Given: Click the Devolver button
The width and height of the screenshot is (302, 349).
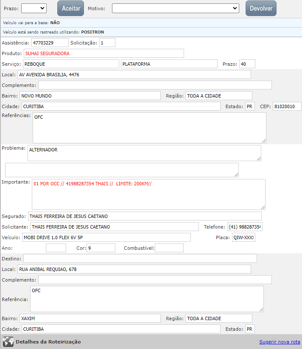Looking at the screenshot, I should (261, 8).
